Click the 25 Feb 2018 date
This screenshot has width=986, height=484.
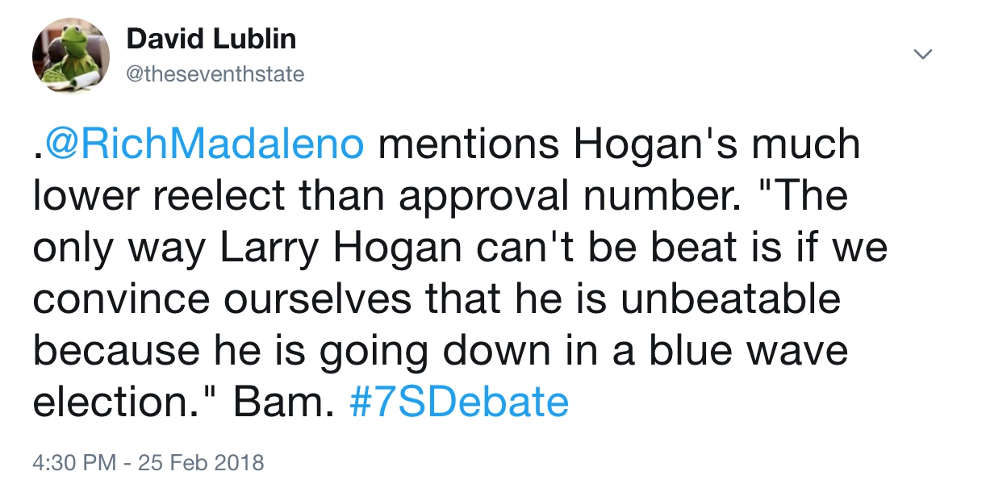tap(201, 463)
